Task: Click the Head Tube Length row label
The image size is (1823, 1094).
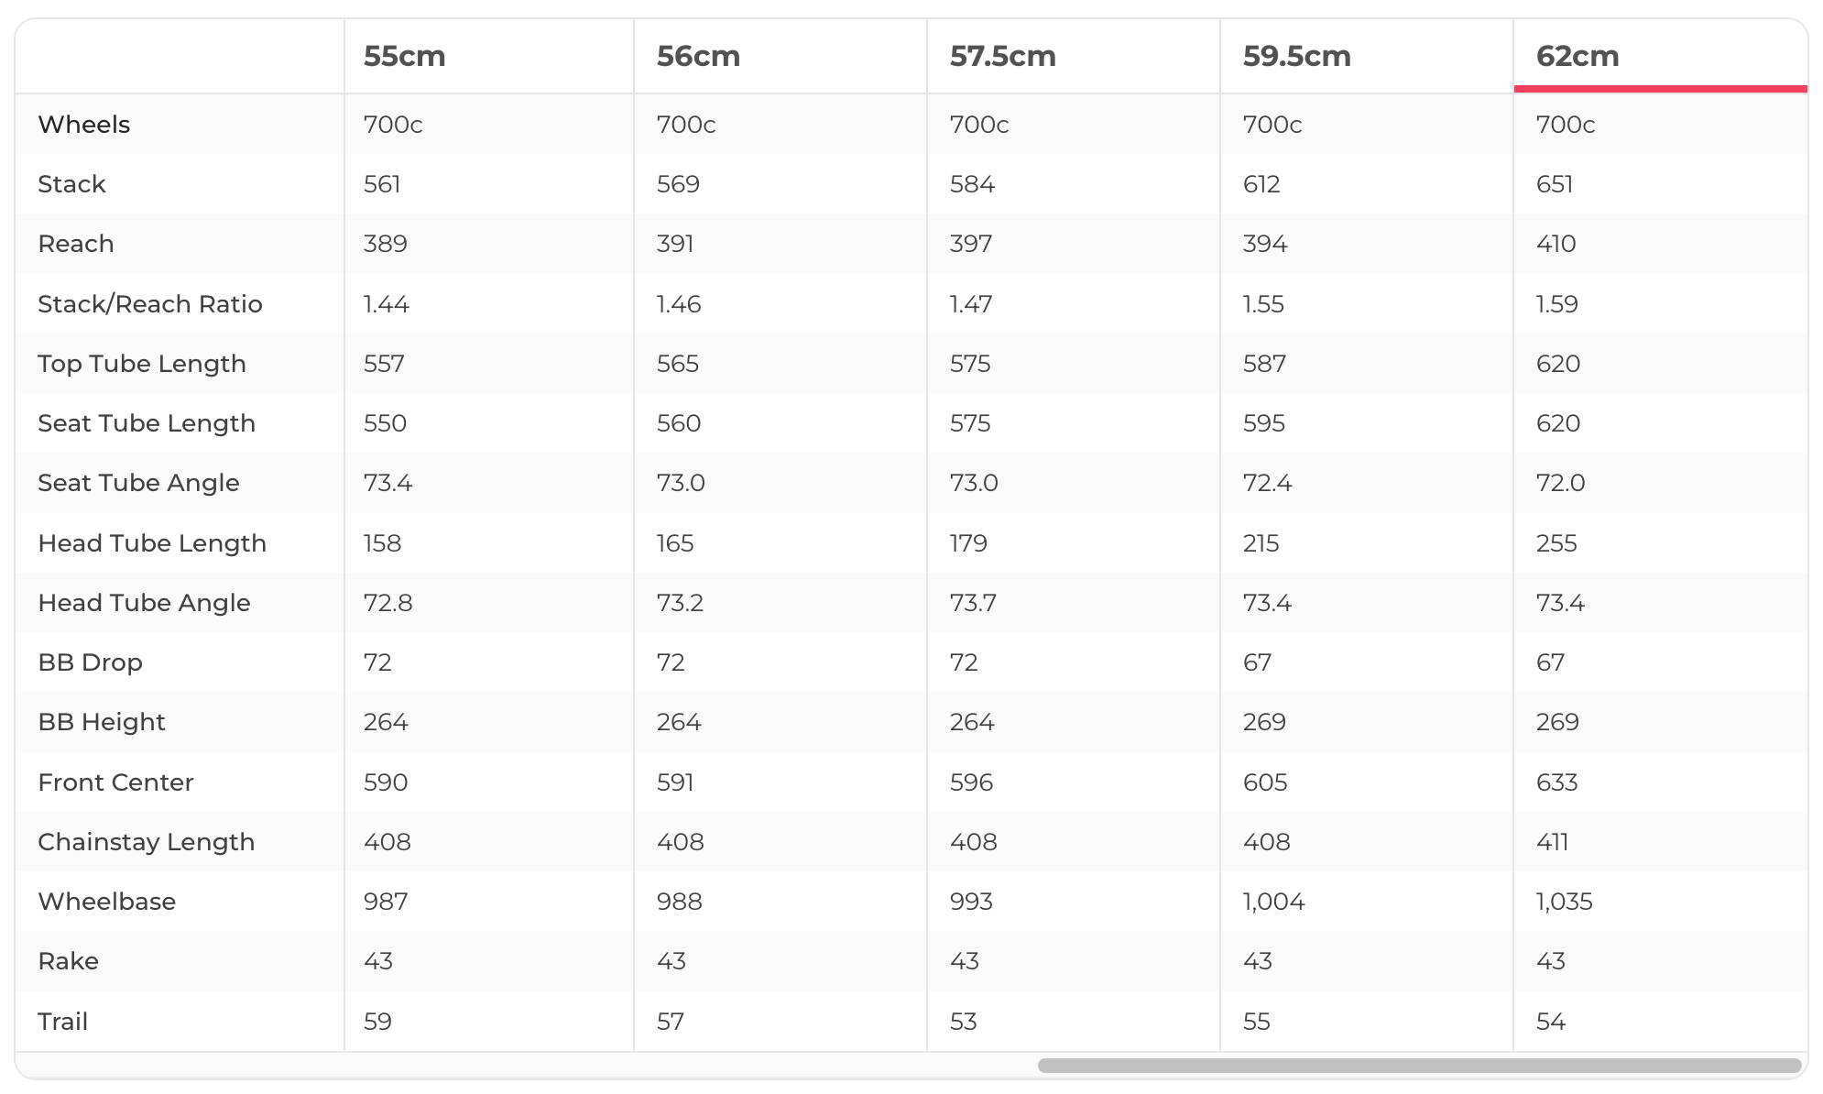Action: coord(152,542)
